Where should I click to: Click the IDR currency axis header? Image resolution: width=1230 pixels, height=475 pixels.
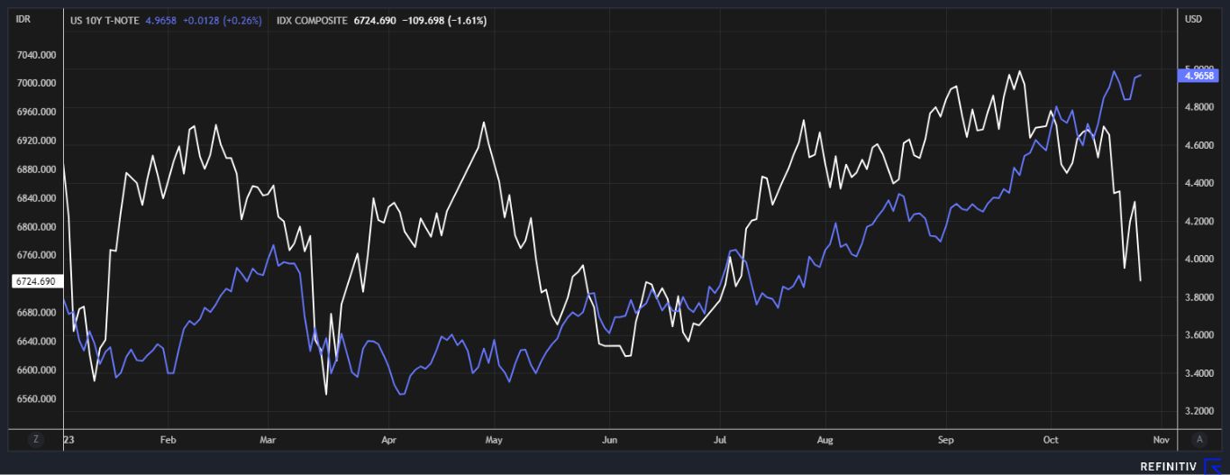(23, 18)
